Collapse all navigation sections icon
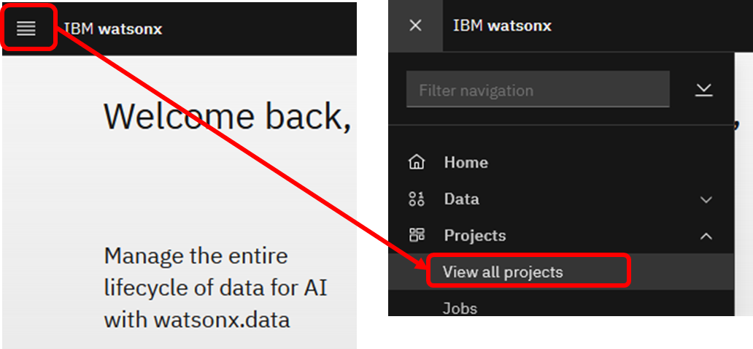This screenshot has width=753, height=349. 703,90
